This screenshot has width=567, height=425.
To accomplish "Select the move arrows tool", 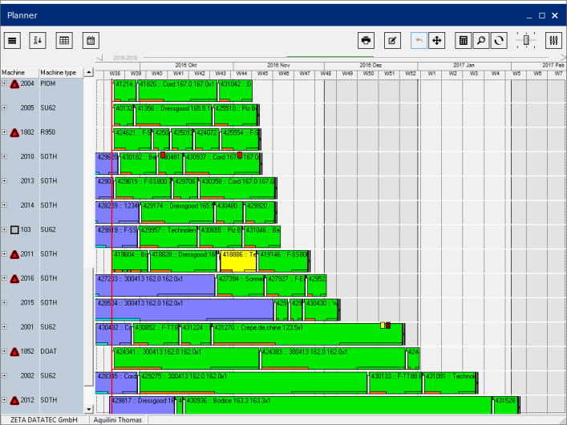I will click(x=437, y=40).
